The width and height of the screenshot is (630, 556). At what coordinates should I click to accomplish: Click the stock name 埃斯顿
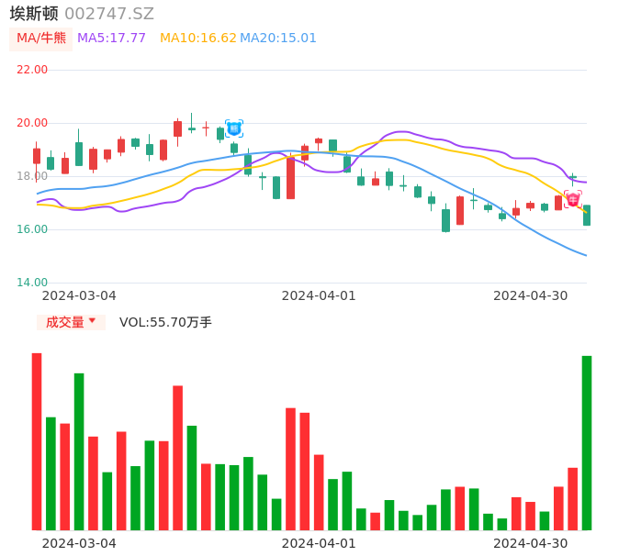34,14
